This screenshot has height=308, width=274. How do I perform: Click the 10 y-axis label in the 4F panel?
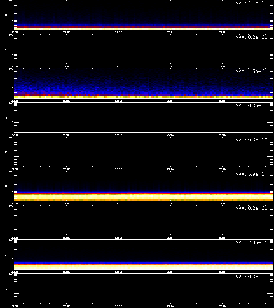12,123
